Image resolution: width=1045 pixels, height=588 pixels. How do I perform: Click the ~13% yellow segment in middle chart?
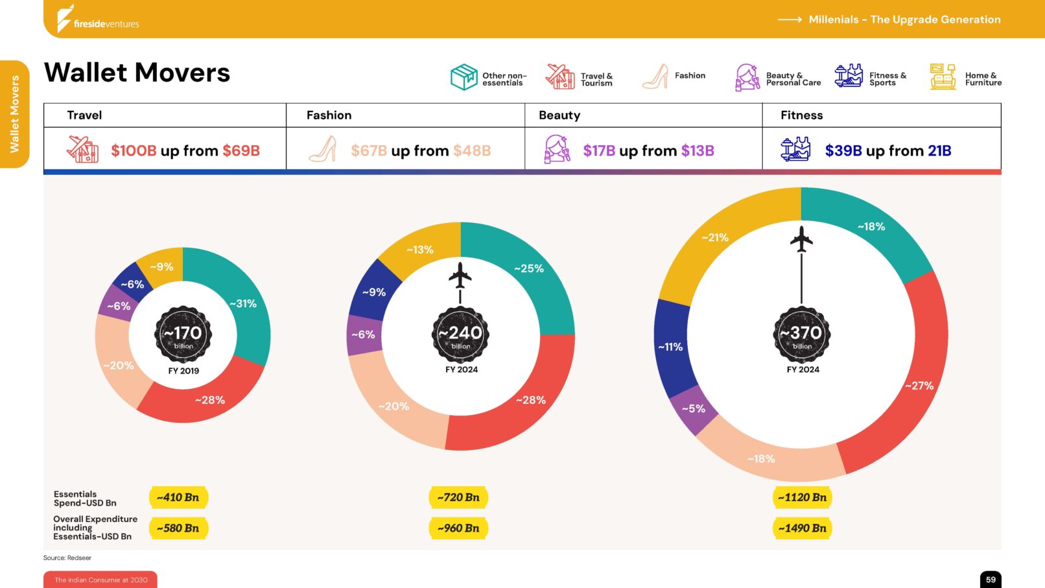(420, 250)
